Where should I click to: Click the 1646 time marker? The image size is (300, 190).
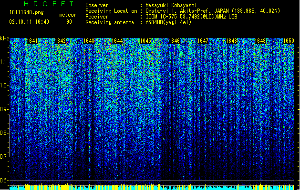174,41
